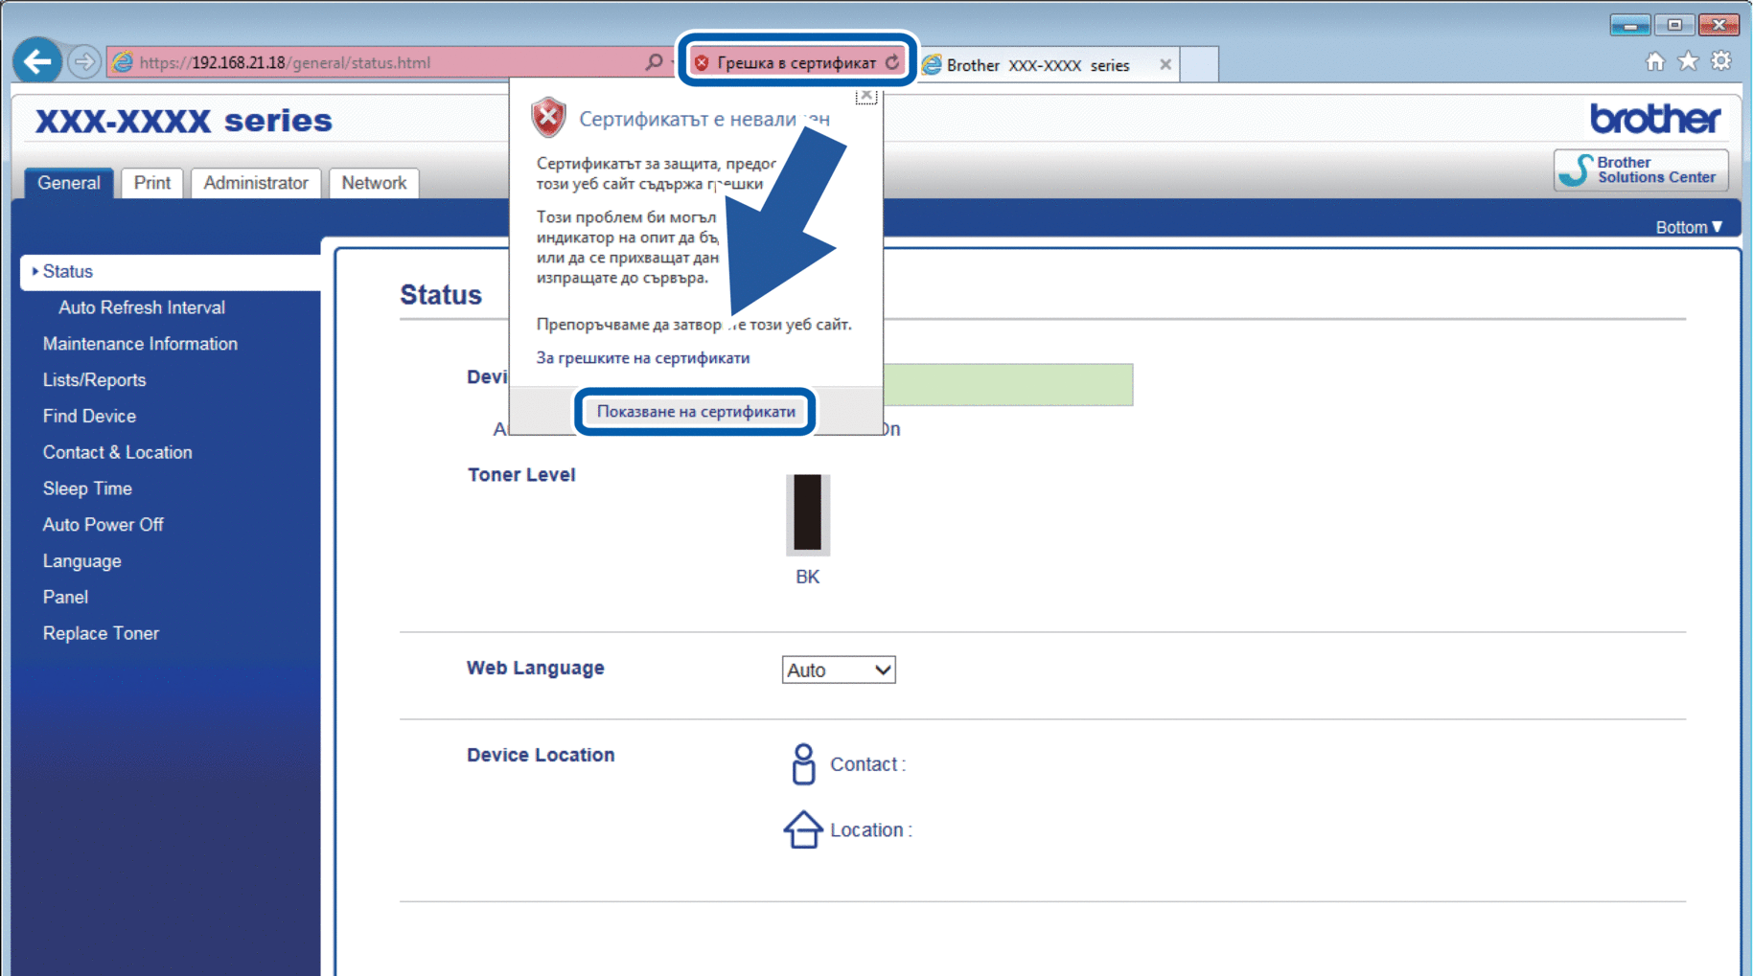The height and width of the screenshot is (976, 1753).
Task: Open the browser Home icon
Action: [x=1655, y=62]
